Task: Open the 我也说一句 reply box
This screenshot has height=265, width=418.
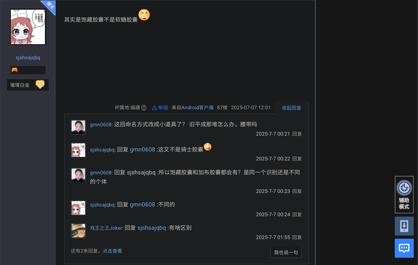Action: coord(286,252)
